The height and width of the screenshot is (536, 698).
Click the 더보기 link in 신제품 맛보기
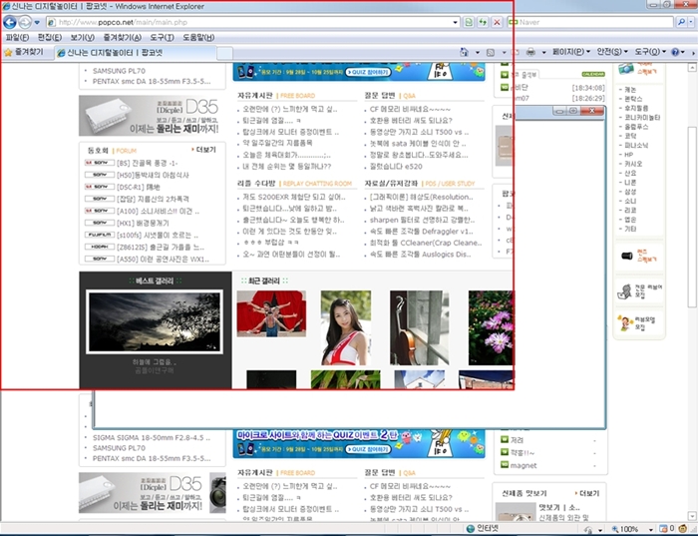click(x=587, y=493)
